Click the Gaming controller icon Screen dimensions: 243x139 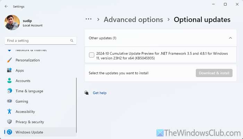click(9, 101)
